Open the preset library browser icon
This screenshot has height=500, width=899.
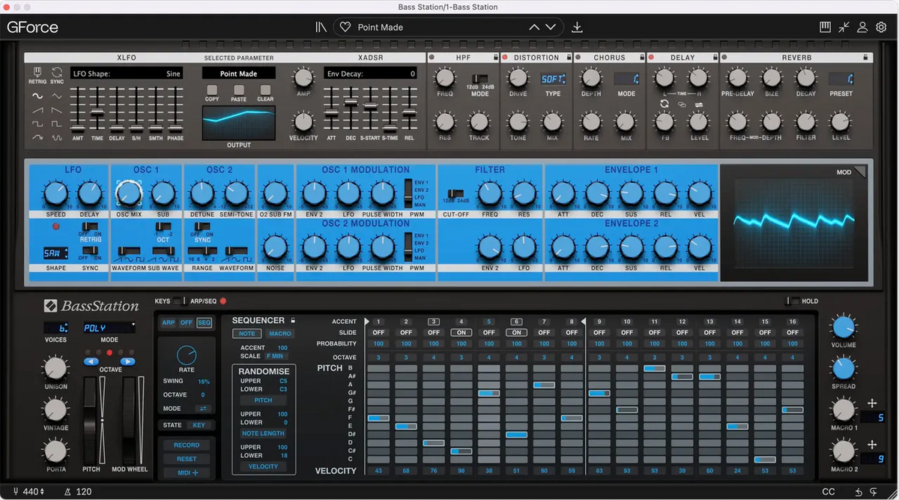[x=321, y=27]
